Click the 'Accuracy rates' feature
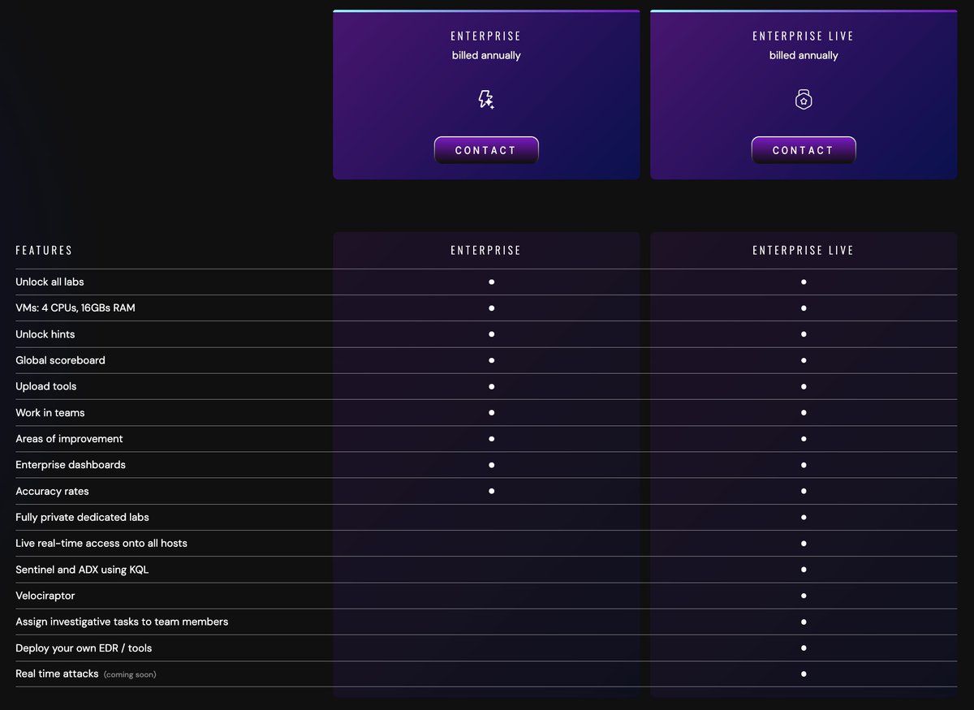 coord(52,491)
